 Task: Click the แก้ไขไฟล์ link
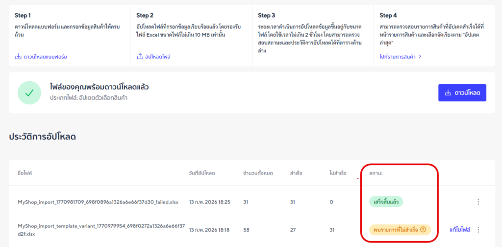[460, 229]
